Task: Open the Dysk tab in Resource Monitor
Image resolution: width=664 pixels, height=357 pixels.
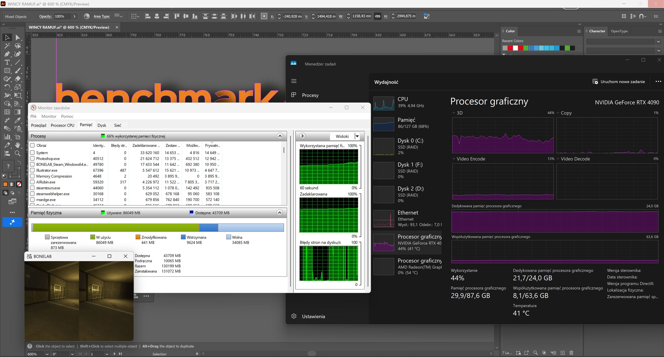Action: (x=102, y=125)
